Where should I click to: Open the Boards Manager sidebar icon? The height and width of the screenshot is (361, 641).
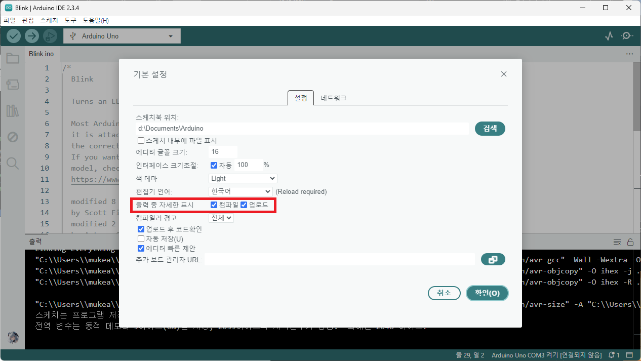(13, 85)
